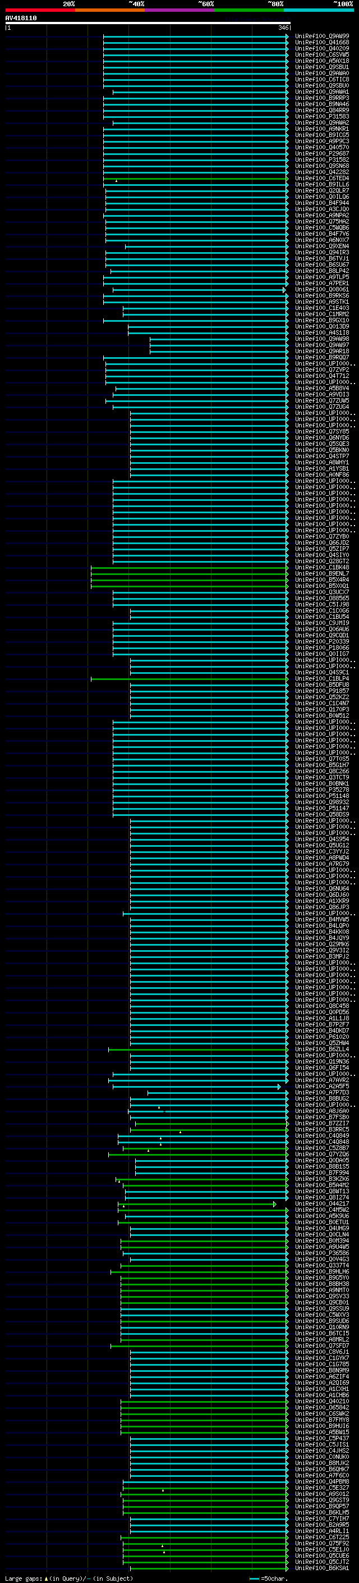Select the UniRef100_B5DFU8 label
359x1583 pixels.
point(321,685)
